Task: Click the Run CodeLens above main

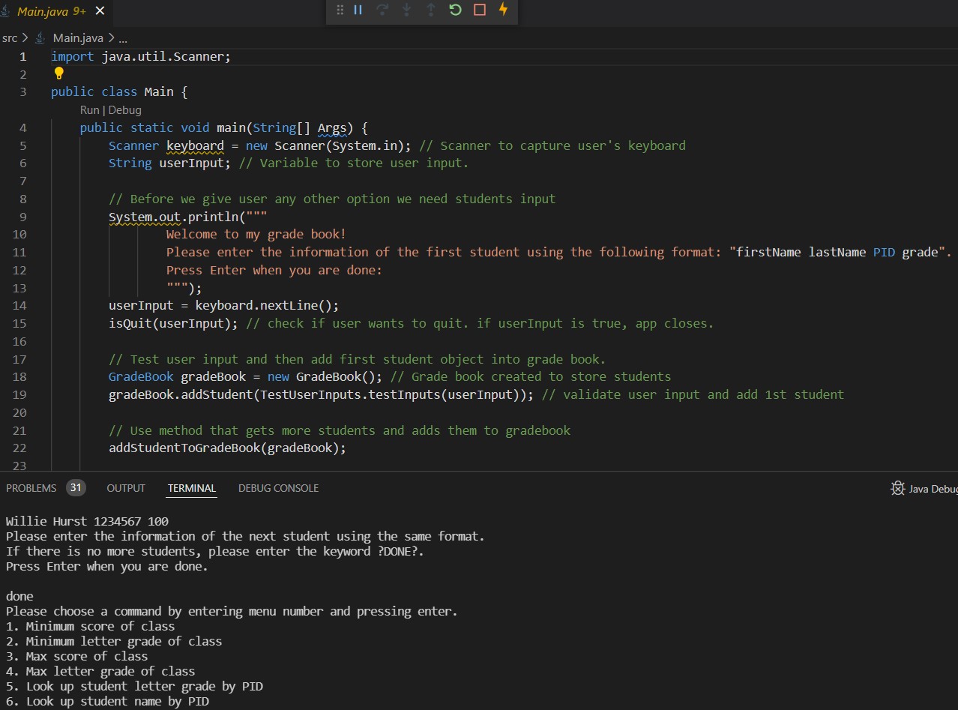Action: click(x=89, y=109)
